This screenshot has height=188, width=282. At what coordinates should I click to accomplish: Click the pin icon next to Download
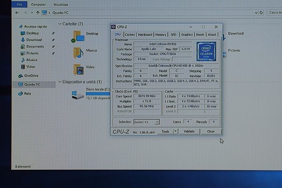[x=53, y=40]
